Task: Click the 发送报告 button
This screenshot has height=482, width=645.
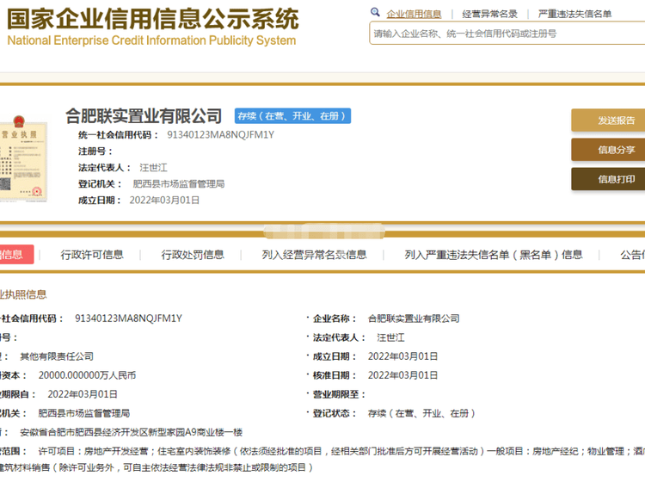Action: (x=608, y=120)
